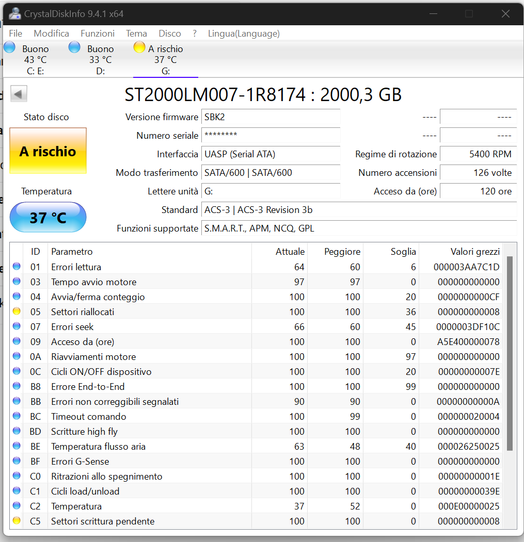Screen dimensions: 524x542
Task: Open the ? help menu
Action: click(195, 33)
